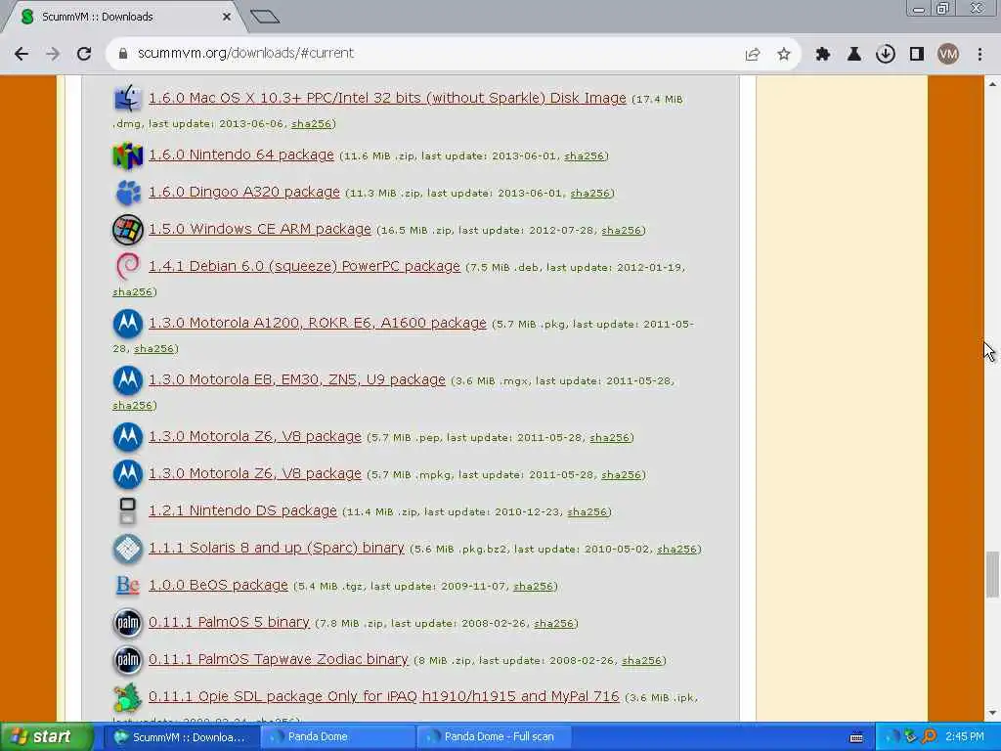Click the Windows CE logo icon
The image size is (1001, 751).
tap(128, 229)
